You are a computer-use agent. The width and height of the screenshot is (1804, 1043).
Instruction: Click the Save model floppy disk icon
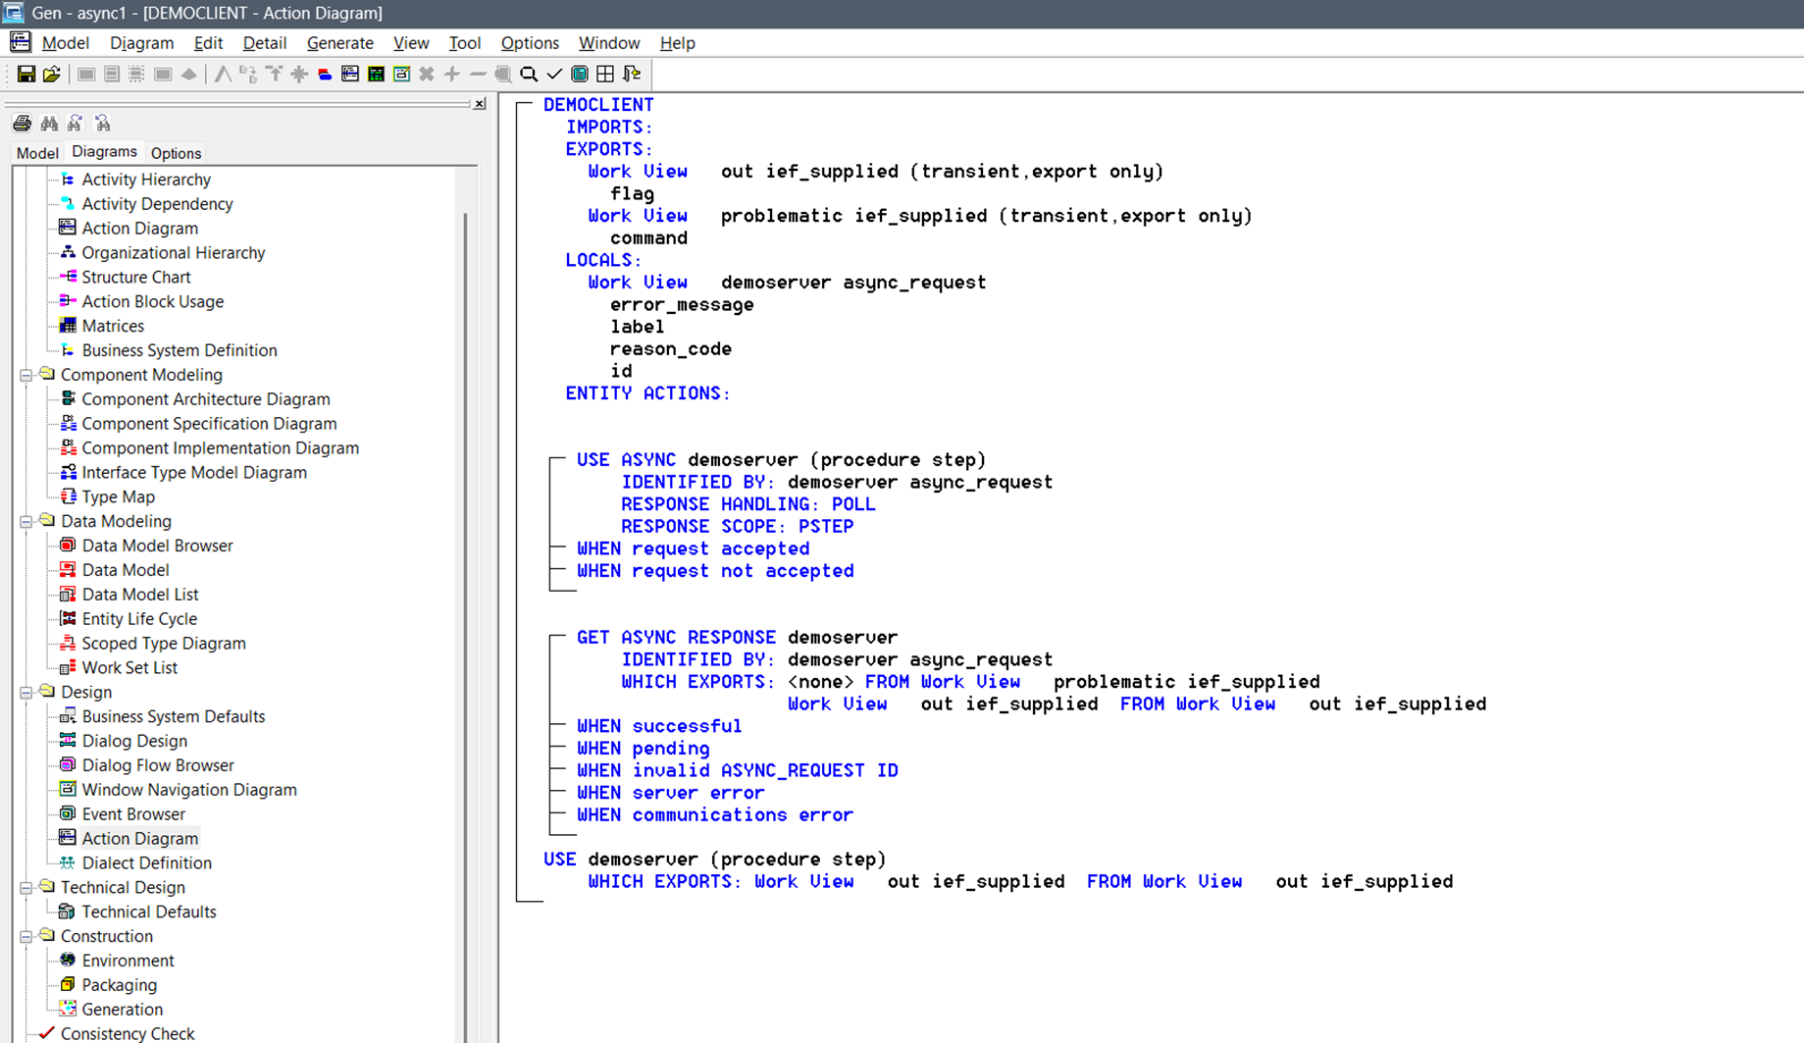(x=26, y=75)
